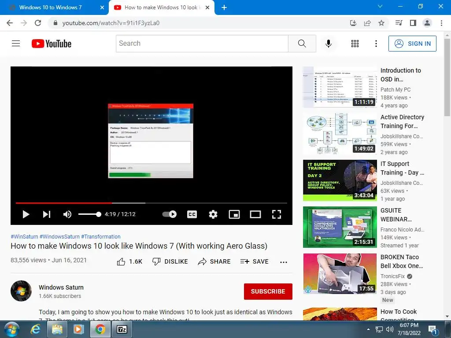Mute the video with the speaker icon

coord(67,214)
